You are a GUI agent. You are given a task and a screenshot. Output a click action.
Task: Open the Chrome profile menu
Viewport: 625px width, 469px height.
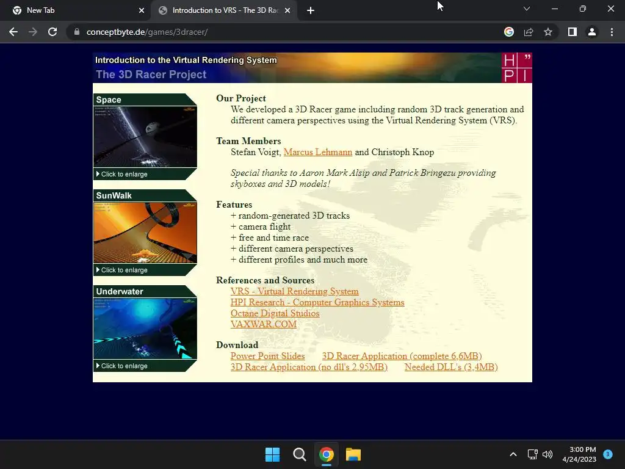click(592, 32)
